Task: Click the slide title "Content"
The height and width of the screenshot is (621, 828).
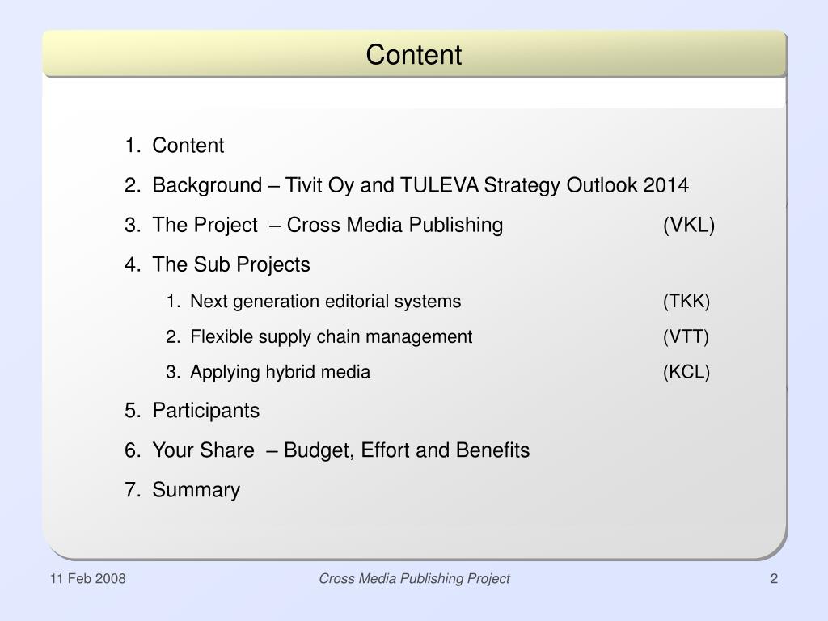Action: click(413, 54)
